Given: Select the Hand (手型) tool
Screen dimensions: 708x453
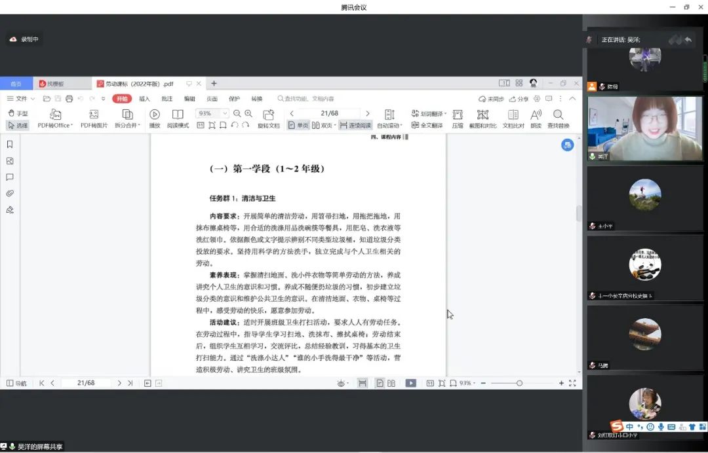Looking at the screenshot, I should (x=18, y=114).
